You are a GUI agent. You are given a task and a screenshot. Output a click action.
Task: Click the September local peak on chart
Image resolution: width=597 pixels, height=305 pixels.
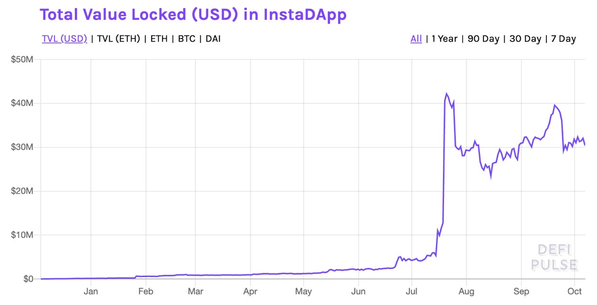[x=555, y=105]
